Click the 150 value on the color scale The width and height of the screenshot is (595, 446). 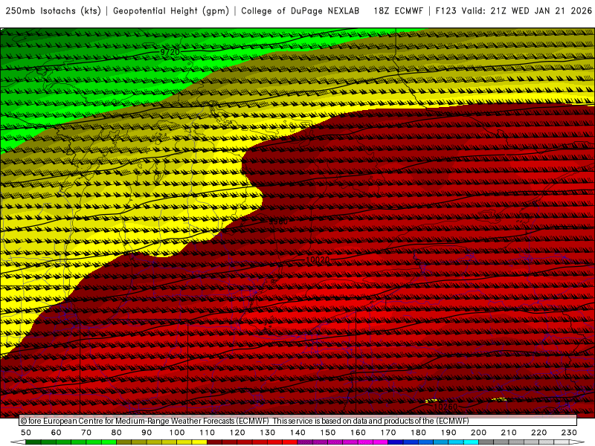[328, 433]
